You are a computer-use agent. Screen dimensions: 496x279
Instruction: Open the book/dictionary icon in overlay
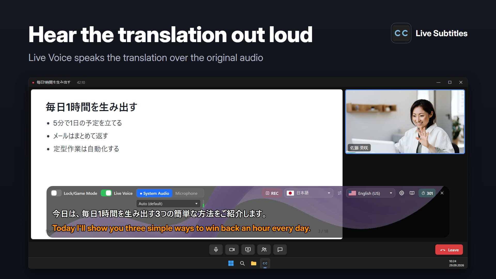[x=412, y=193]
